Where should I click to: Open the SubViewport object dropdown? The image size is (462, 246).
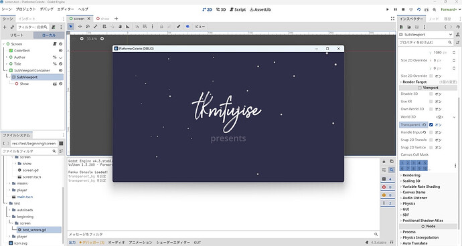click(426, 35)
